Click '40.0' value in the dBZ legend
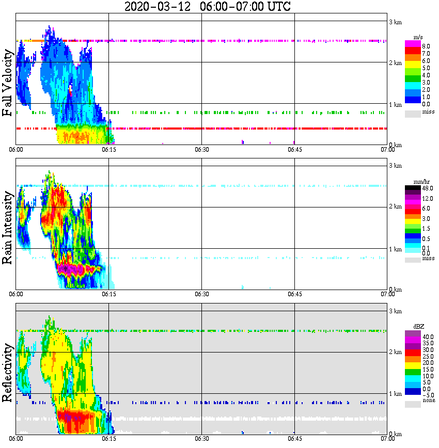Viewport: 439px width, 448px height. pos(428,337)
